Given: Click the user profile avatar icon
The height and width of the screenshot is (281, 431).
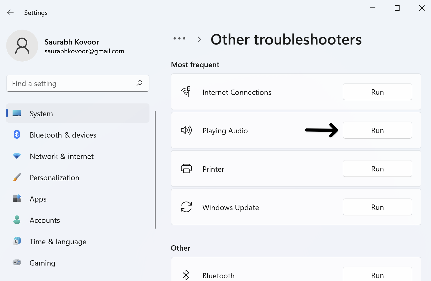Looking at the screenshot, I should click(22, 46).
